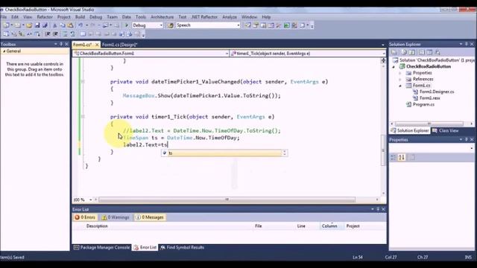
Task: Click Decrease Indent icon in text editor toolbar
Action: coord(48,34)
